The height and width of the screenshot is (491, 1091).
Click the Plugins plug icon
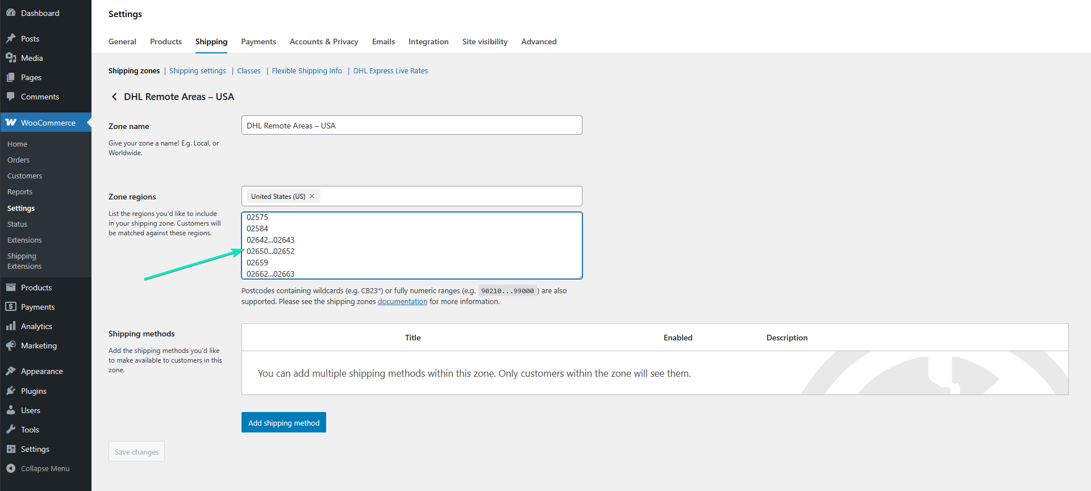(11, 390)
